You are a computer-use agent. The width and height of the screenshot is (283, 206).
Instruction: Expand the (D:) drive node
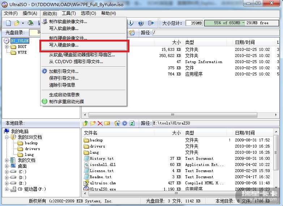tap(7, 177)
